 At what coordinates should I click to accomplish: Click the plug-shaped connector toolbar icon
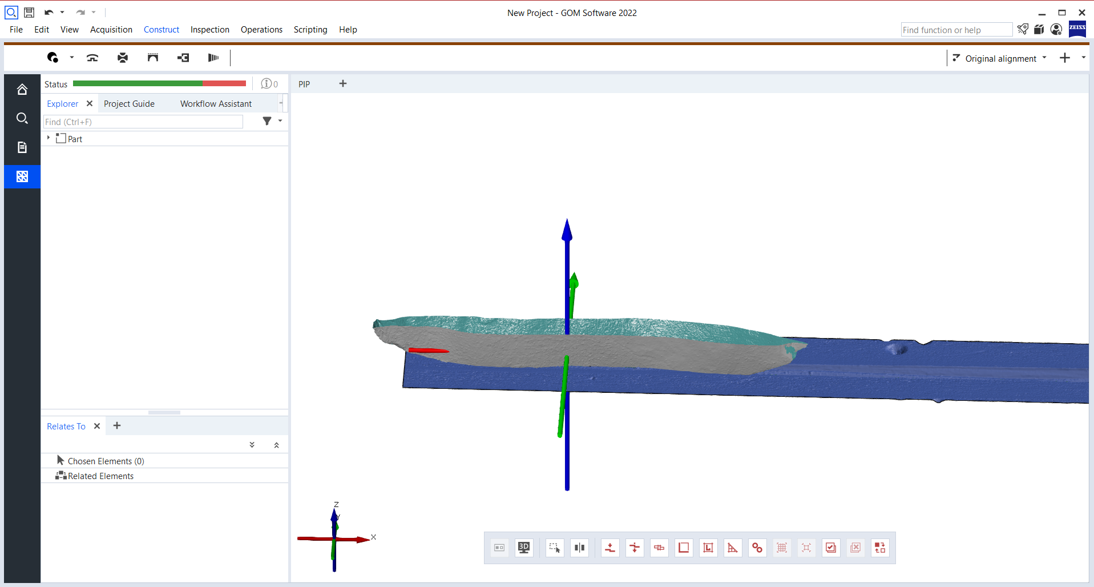(183, 58)
